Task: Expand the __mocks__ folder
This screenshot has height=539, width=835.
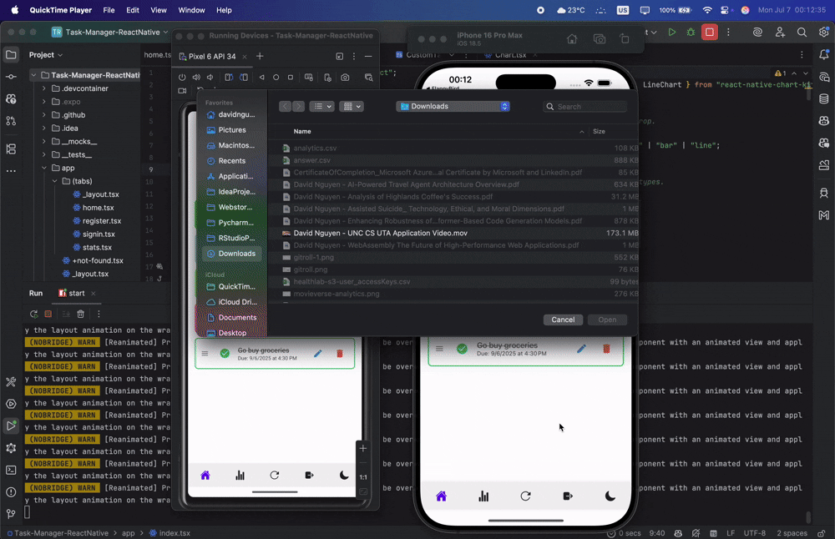Action: [44, 142]
